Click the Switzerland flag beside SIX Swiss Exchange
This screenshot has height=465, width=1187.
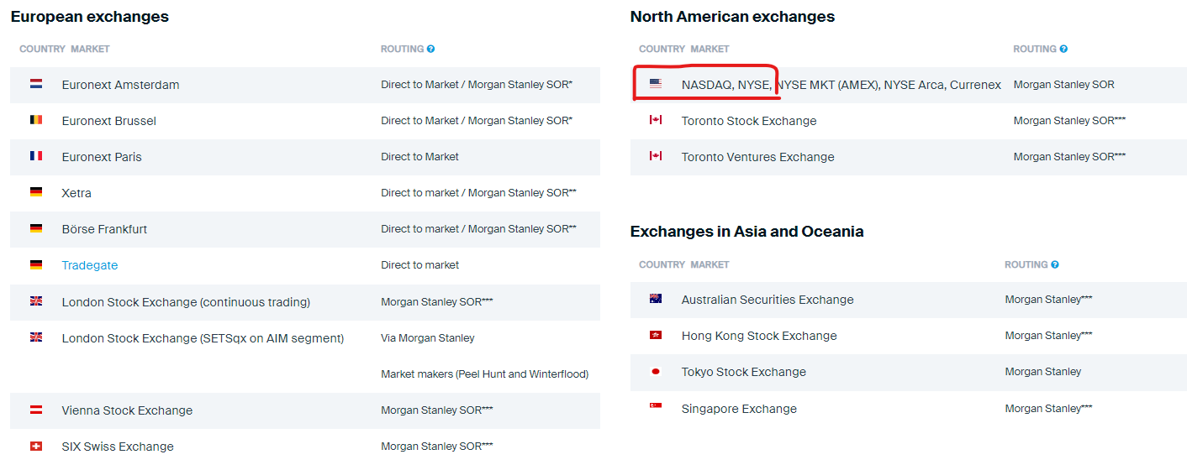[x=36, y=446]
